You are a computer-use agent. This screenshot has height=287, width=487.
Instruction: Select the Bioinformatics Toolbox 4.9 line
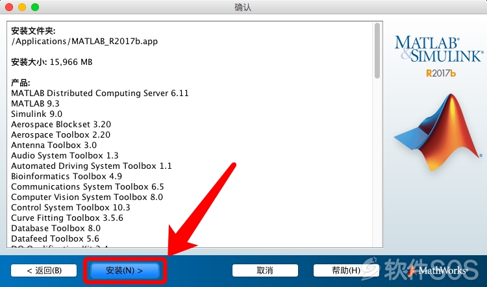point(66,177)
